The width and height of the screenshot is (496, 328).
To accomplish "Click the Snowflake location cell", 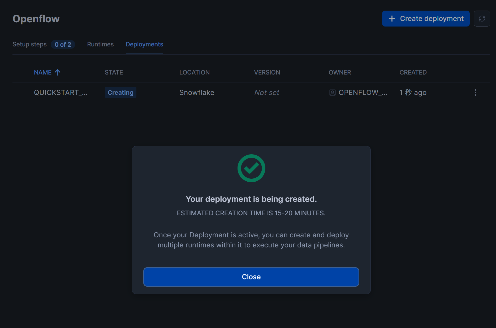I will pos(197,93).
